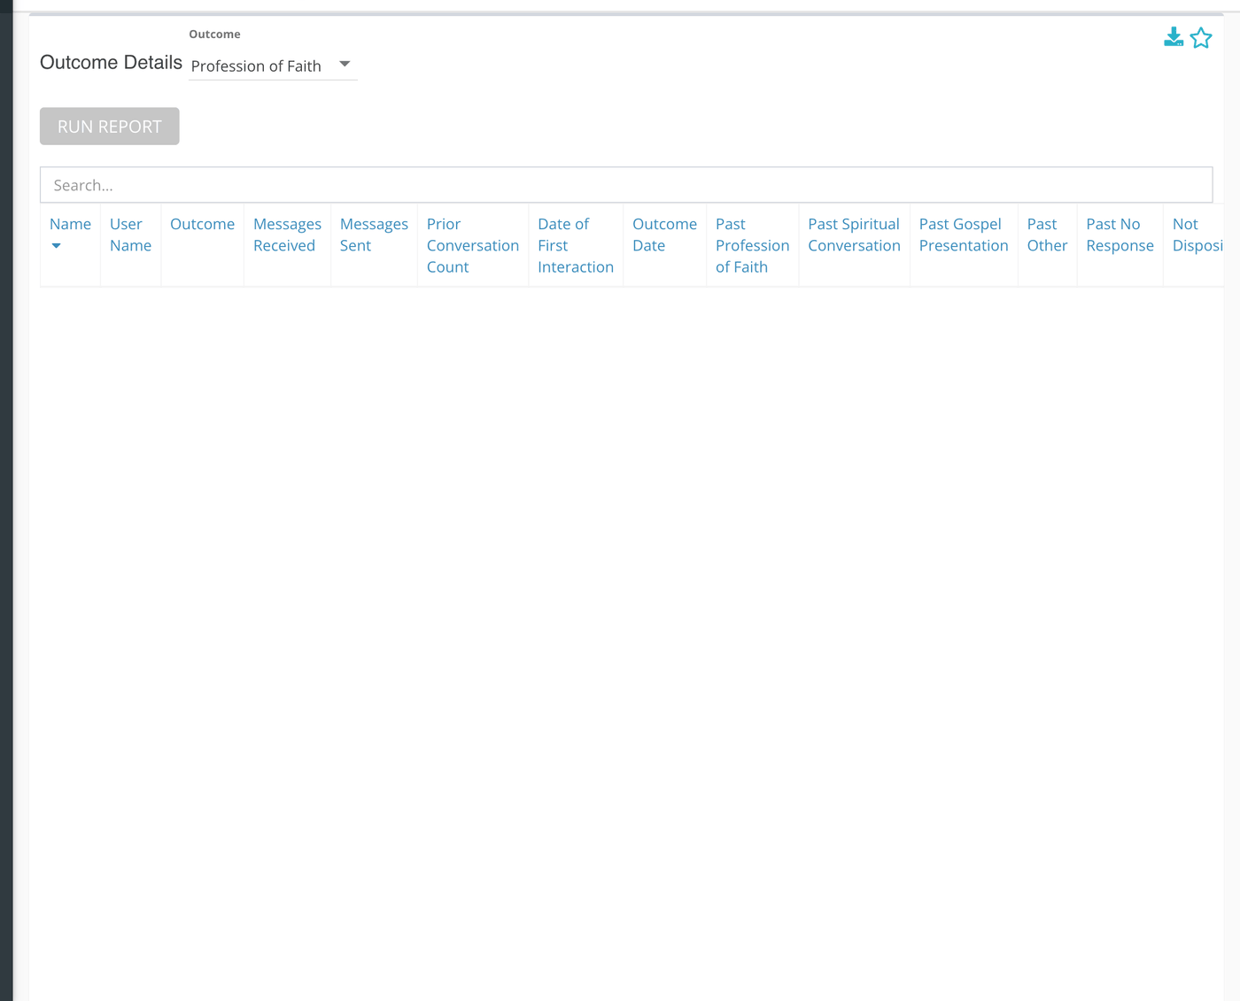Image resolution: width=1240 pixels, height=1001 pixels.
Task: Click the Outcome Details page title
Action: 111,63
